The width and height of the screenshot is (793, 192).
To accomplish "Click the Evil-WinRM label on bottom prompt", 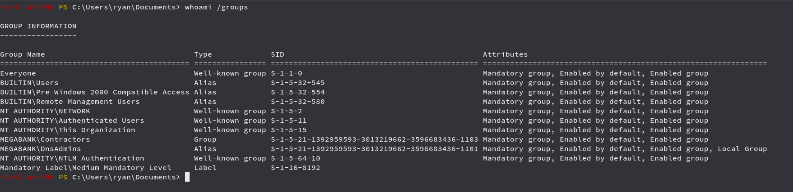I will (27, 177).
